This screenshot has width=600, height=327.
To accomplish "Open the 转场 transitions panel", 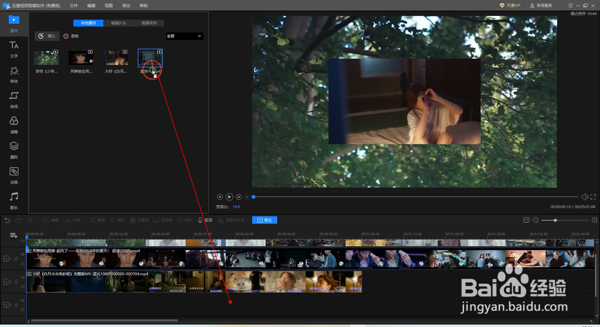I will click(x=14, y=100).
